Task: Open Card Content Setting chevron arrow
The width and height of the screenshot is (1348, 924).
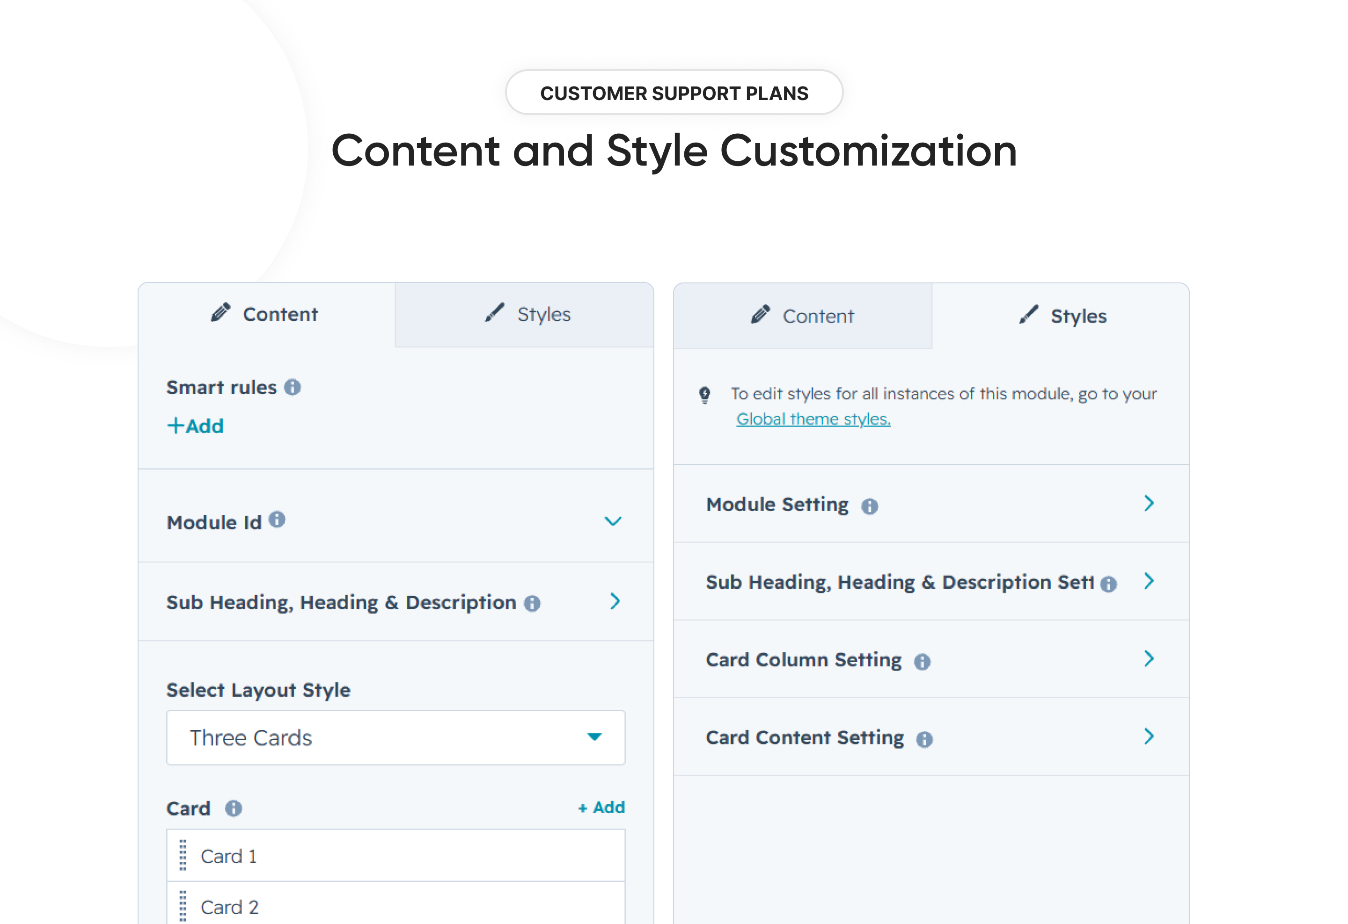Action: pyautogui.click(x=1149, y=736)
